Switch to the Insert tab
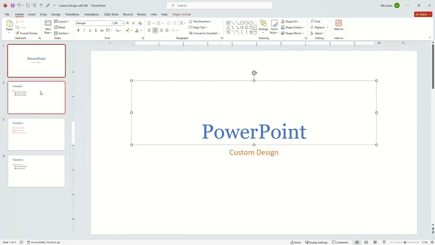435x245 pixels. [32, 14]
